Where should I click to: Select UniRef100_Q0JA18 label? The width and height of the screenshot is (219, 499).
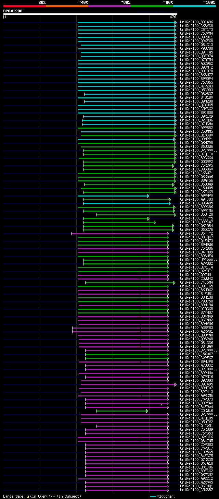(197, 463)
